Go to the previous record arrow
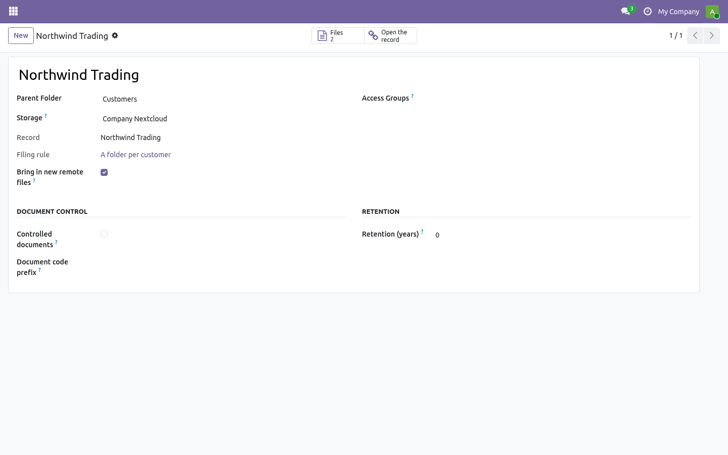 [x=695, y=35]
